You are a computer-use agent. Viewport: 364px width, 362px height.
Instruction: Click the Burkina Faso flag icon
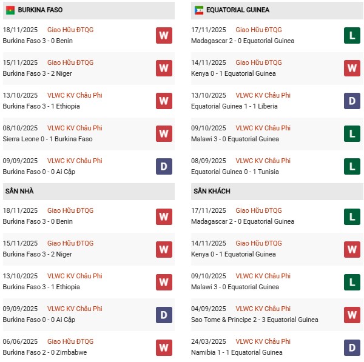click(x=10, y=10)
